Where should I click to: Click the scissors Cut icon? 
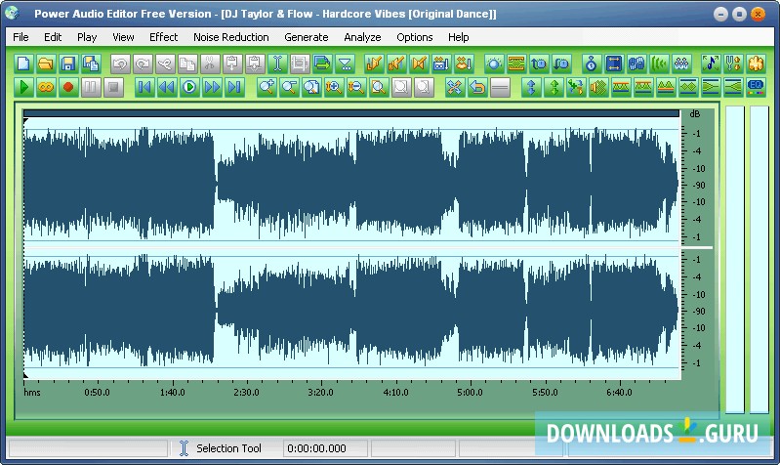(210, 63)
